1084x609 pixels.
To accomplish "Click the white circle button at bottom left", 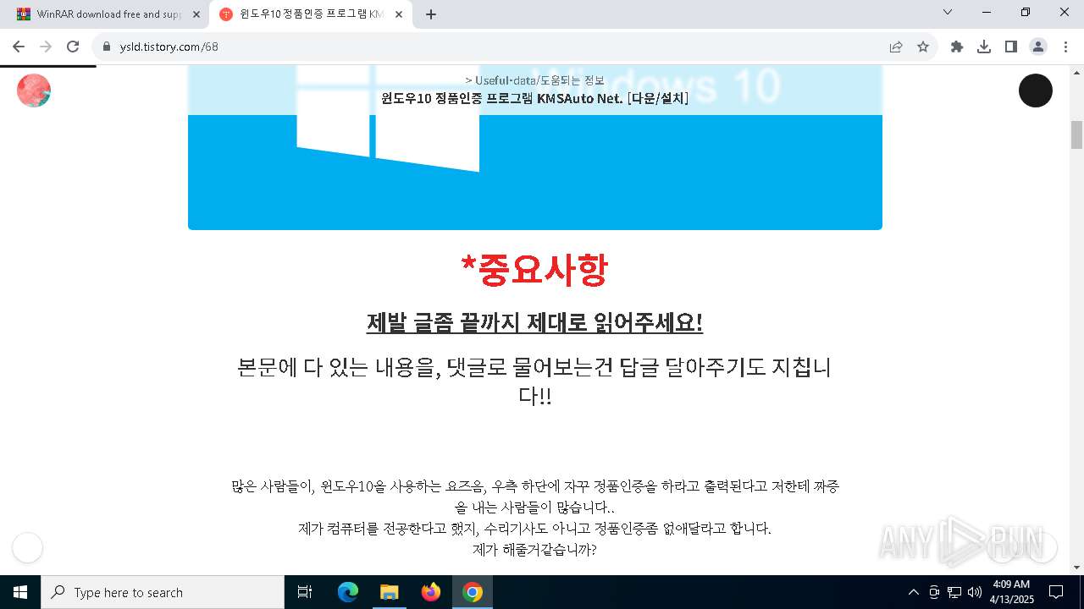I will [x=27, y=547].
